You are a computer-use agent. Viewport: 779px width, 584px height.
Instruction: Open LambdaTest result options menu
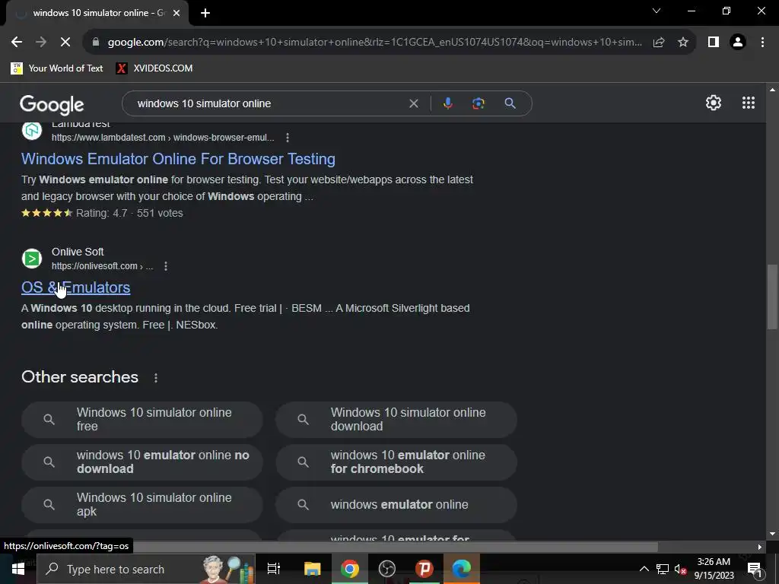click(x=288, y=138)
